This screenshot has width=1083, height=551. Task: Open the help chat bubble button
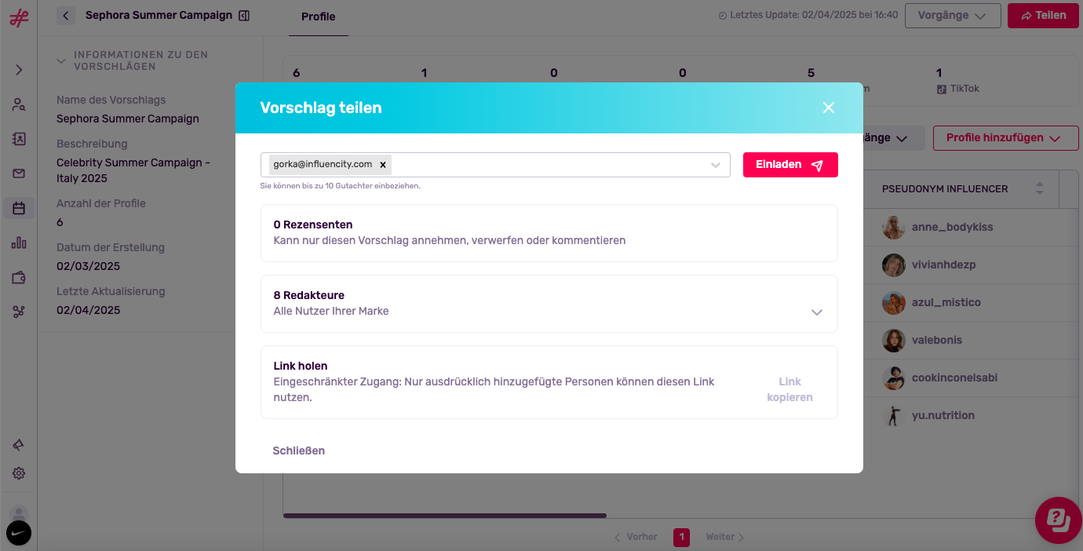pos(1059,520)
